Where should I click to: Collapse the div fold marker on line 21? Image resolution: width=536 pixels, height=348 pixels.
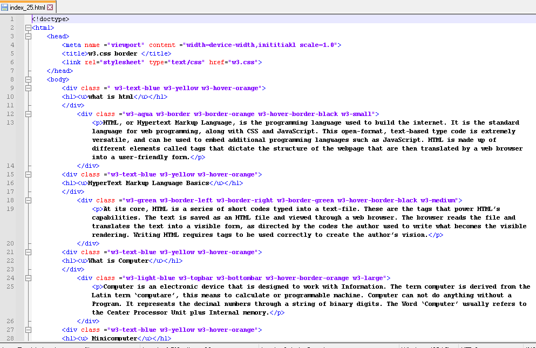[x=28, y=252]
